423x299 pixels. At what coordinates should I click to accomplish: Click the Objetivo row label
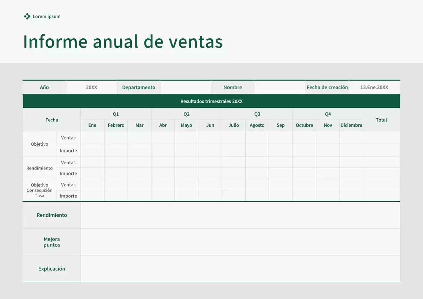click(x=39, y=144)
